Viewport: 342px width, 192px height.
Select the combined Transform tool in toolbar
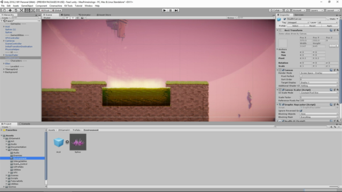pyautogui.click(x=33, y=10)
